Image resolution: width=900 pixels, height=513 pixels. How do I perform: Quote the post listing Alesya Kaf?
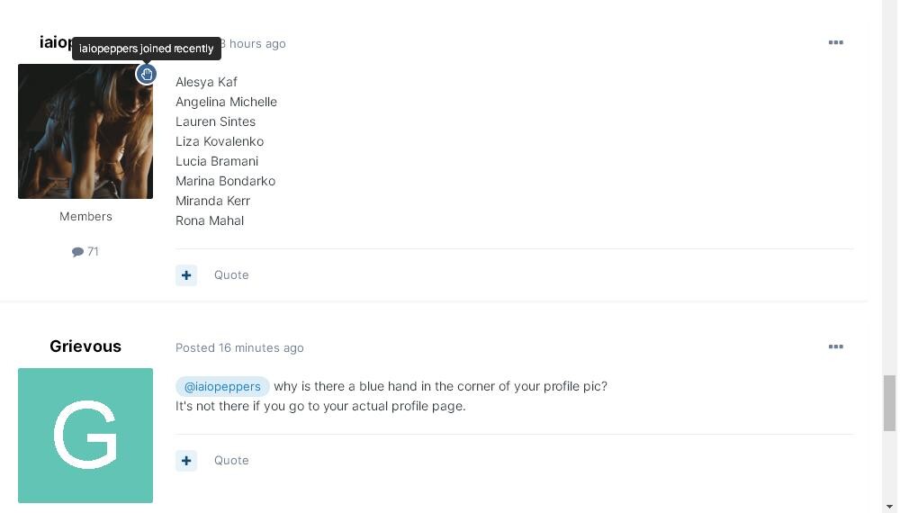tap(231, 274)
